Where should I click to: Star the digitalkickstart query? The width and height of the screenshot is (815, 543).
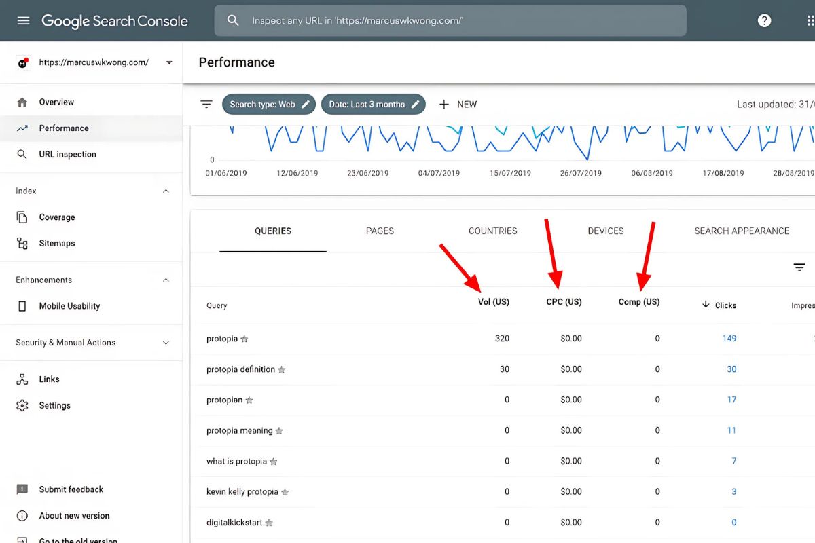(269, 523)
